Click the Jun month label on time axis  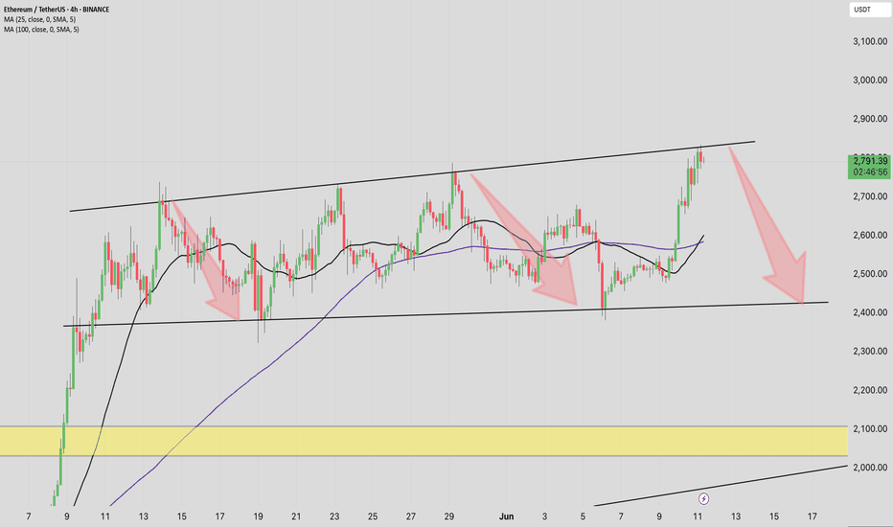point(506,516)
